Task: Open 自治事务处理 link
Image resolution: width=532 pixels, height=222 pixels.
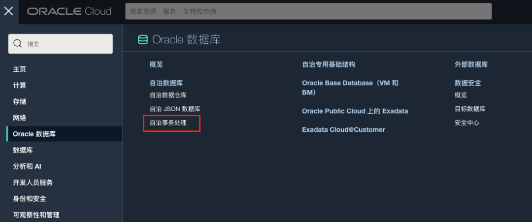Action: (168, 123)
